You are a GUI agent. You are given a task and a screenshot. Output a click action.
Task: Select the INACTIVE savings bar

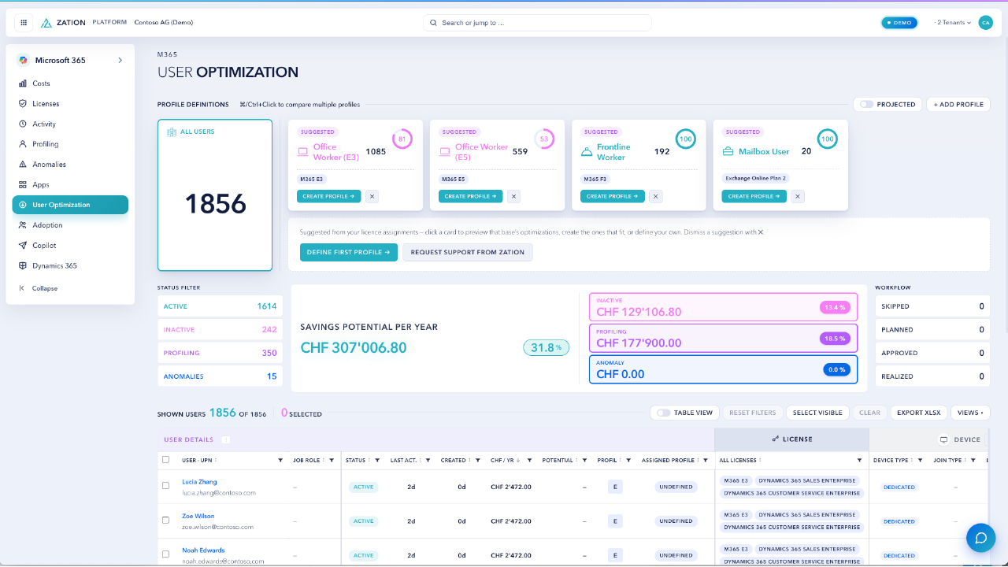click(723, 307)
